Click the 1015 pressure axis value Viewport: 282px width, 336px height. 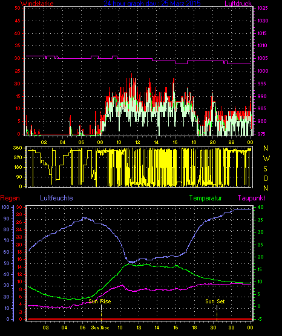tap(263, 33)
